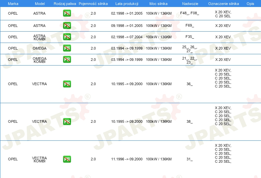The height and width of the screenshot is (178, 261).
Task: Select the 'OMEGA KOMBI' model cell
Action: (39, 60)
